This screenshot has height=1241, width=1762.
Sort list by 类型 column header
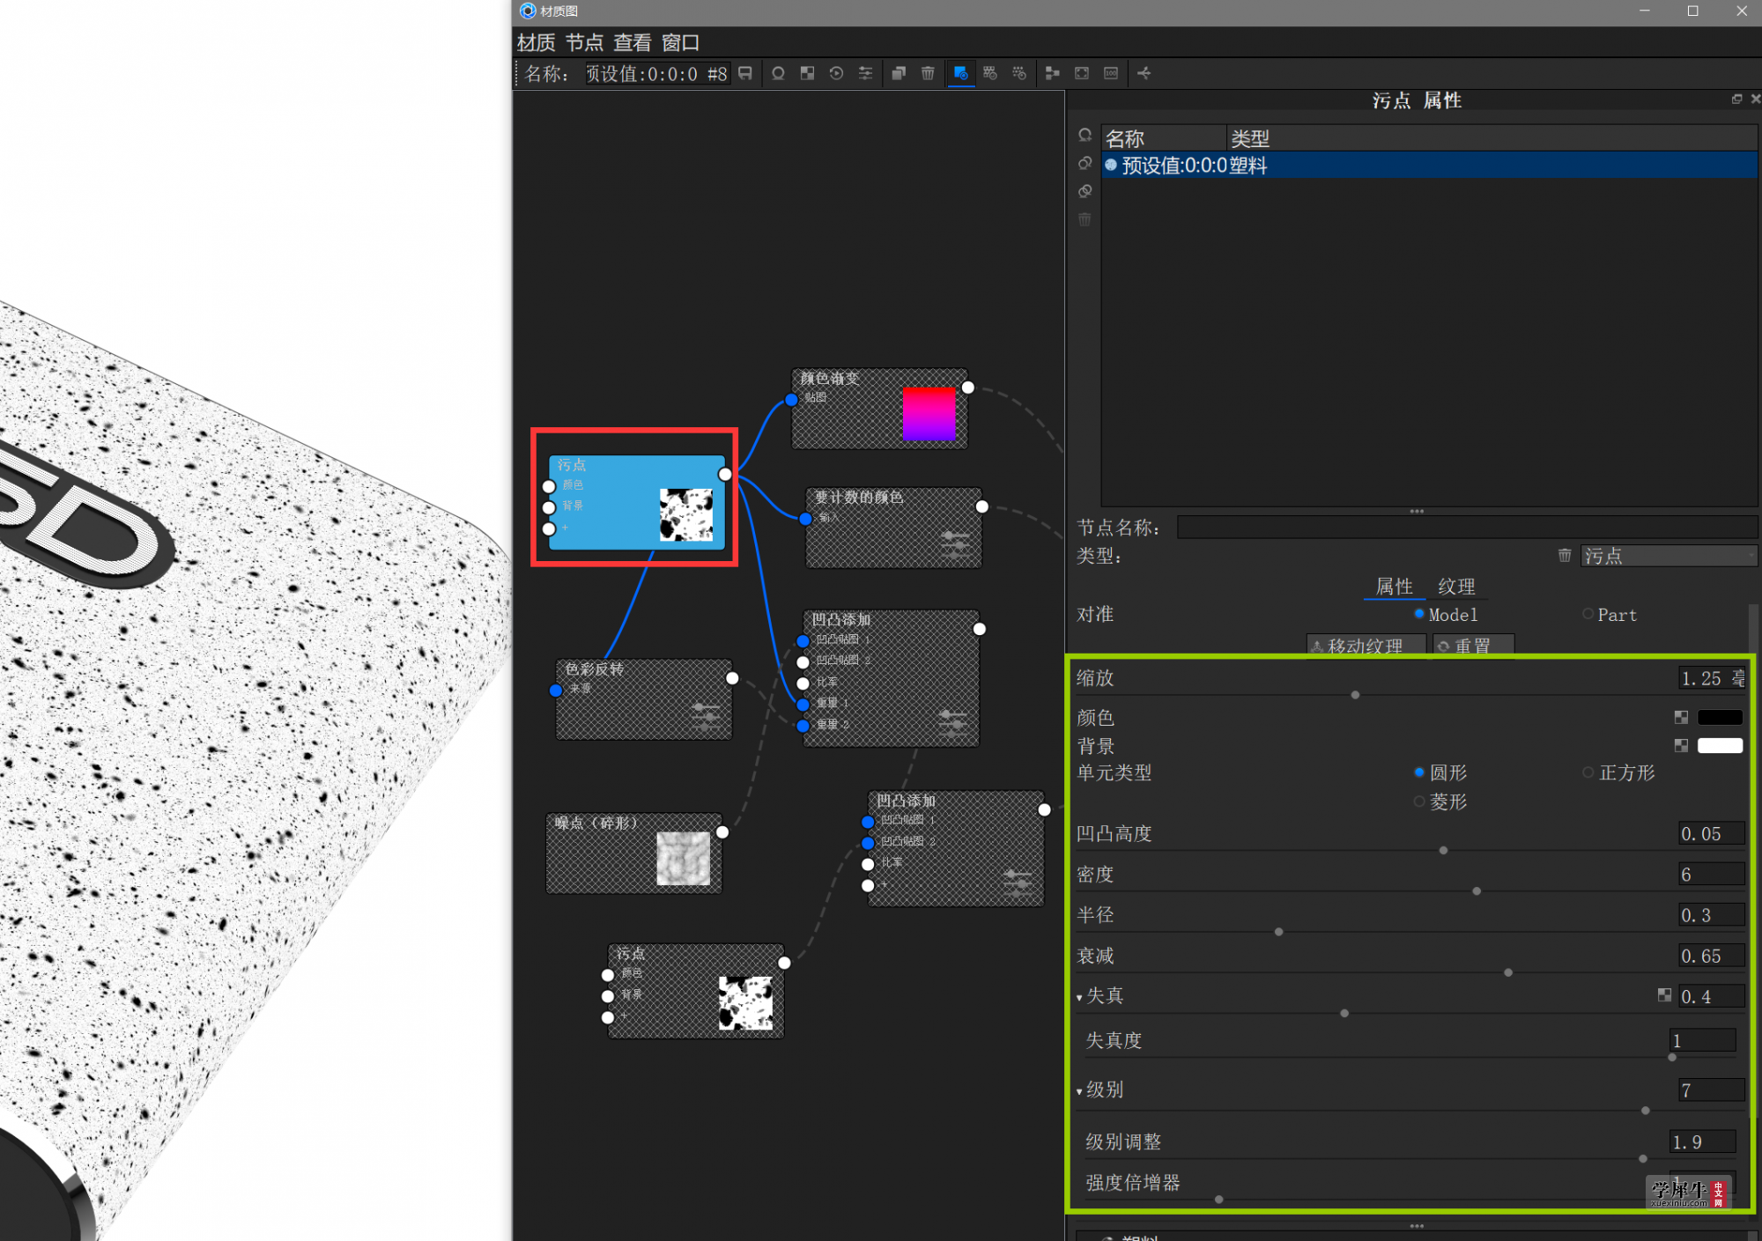[1492, 138]
